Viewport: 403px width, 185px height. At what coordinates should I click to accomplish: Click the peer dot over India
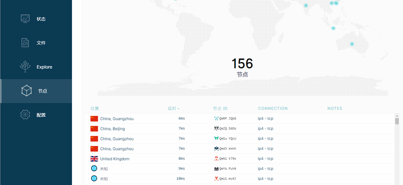click(x=306, y=6)
